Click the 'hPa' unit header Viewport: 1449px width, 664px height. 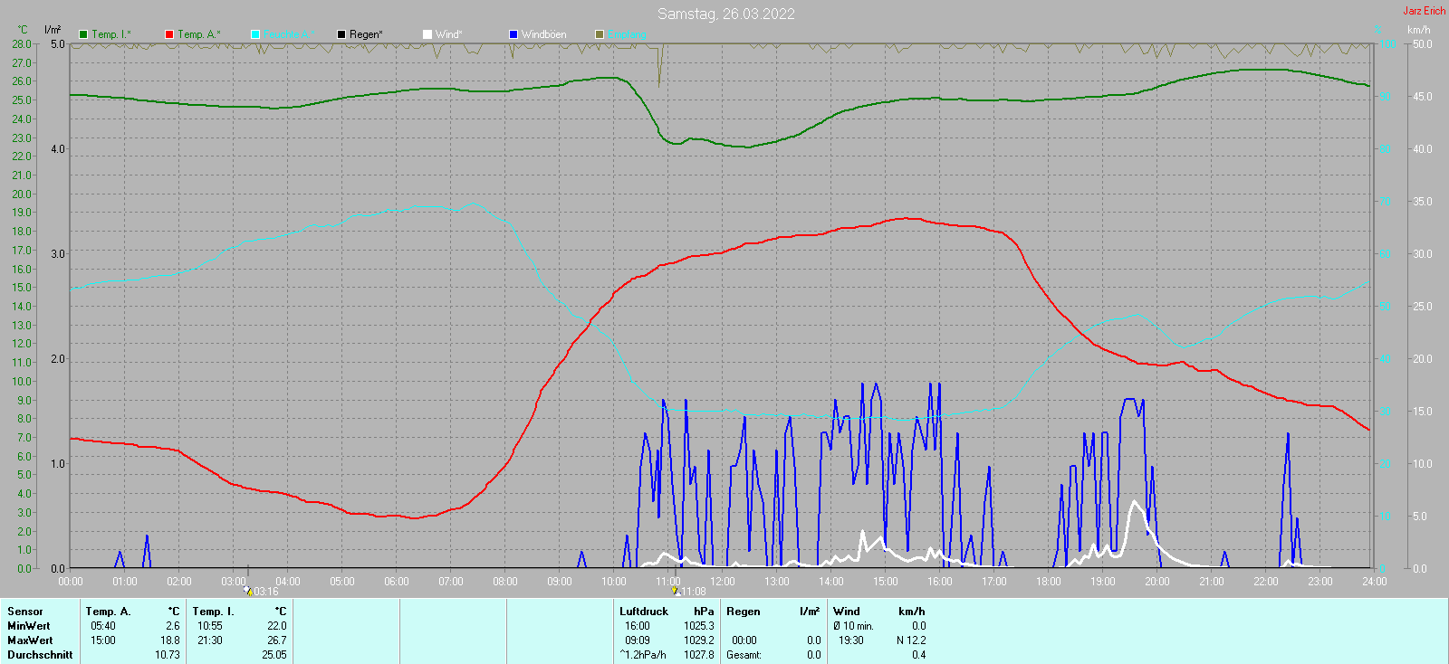pos(704,612)
